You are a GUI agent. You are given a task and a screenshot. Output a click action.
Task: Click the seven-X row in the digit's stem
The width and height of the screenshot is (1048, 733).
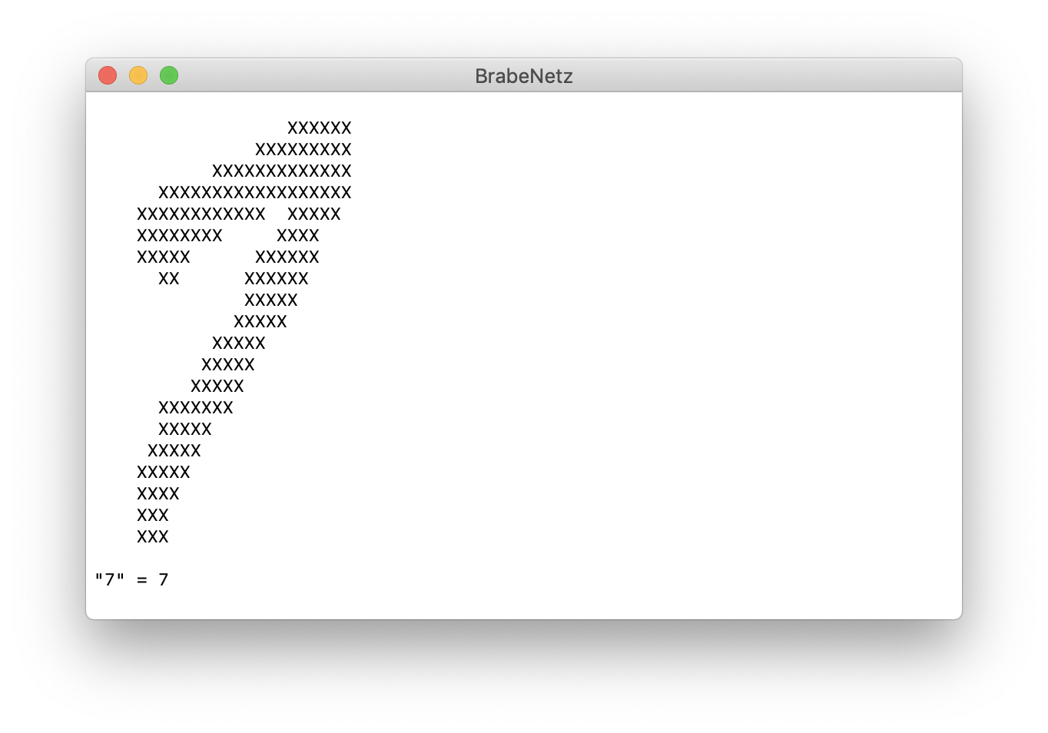tap(196, 407)
